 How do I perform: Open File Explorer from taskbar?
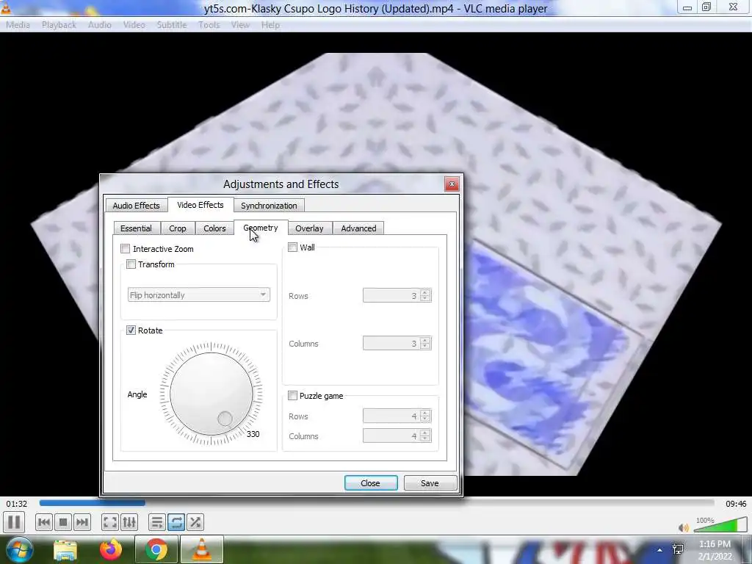(65, 550)
